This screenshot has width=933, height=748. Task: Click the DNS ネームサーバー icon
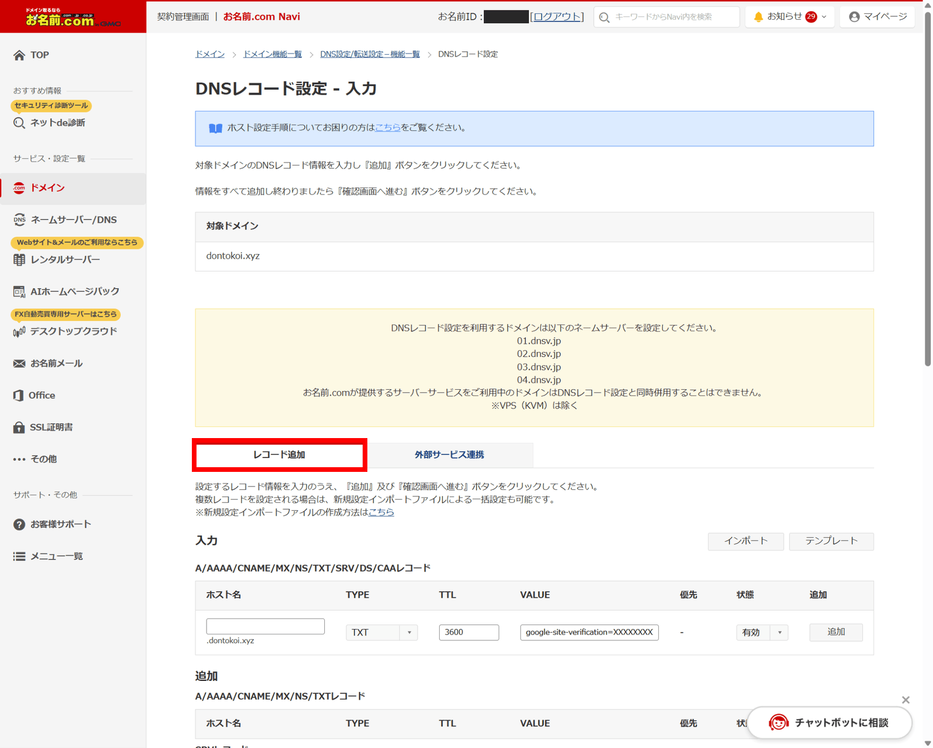tap(19, 220)
